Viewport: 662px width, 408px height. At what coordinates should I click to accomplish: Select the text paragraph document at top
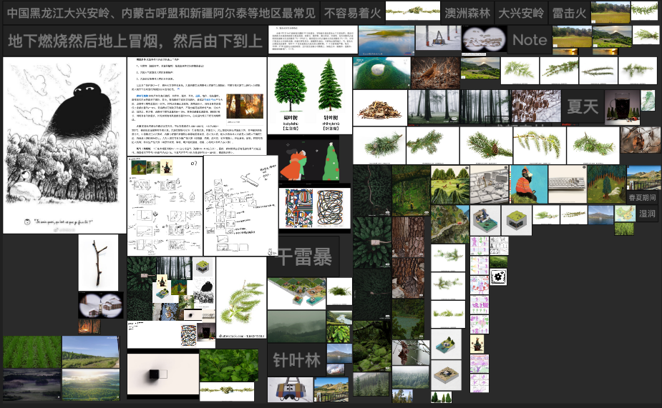pos(313,39)
